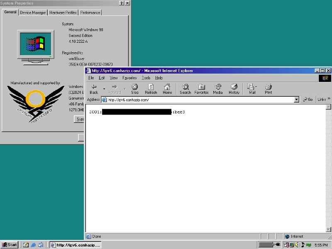Viewport: 332px width, 249px height.
Task: Click the Windows monitor logo in System Properties
Action: (x=36, y=47)
